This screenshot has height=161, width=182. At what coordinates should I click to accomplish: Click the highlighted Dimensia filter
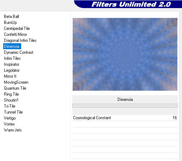12,46
